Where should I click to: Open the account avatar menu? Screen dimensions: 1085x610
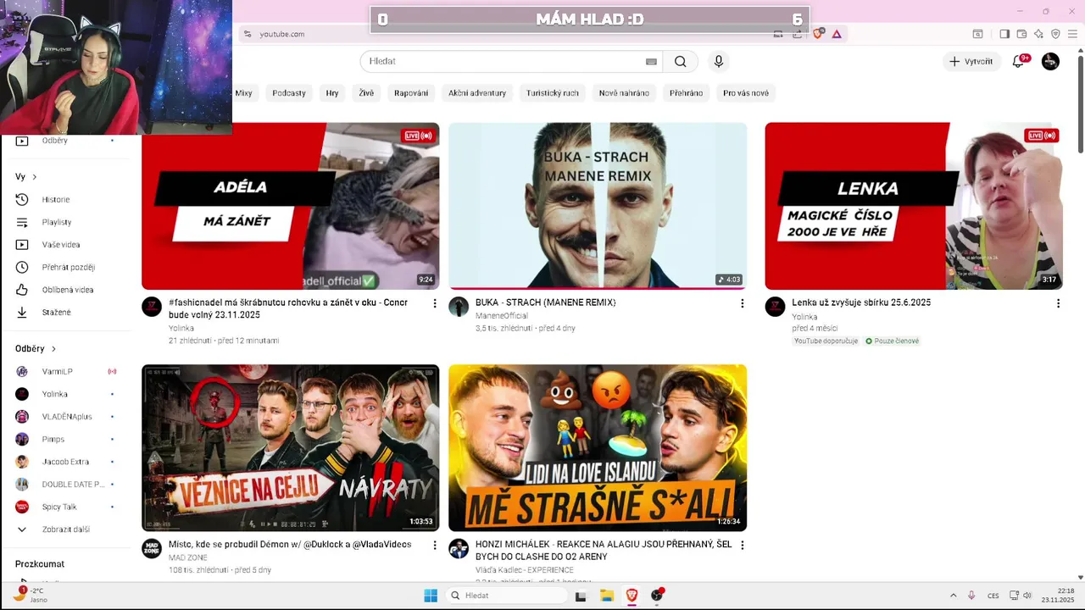[x=1050, y=61]
